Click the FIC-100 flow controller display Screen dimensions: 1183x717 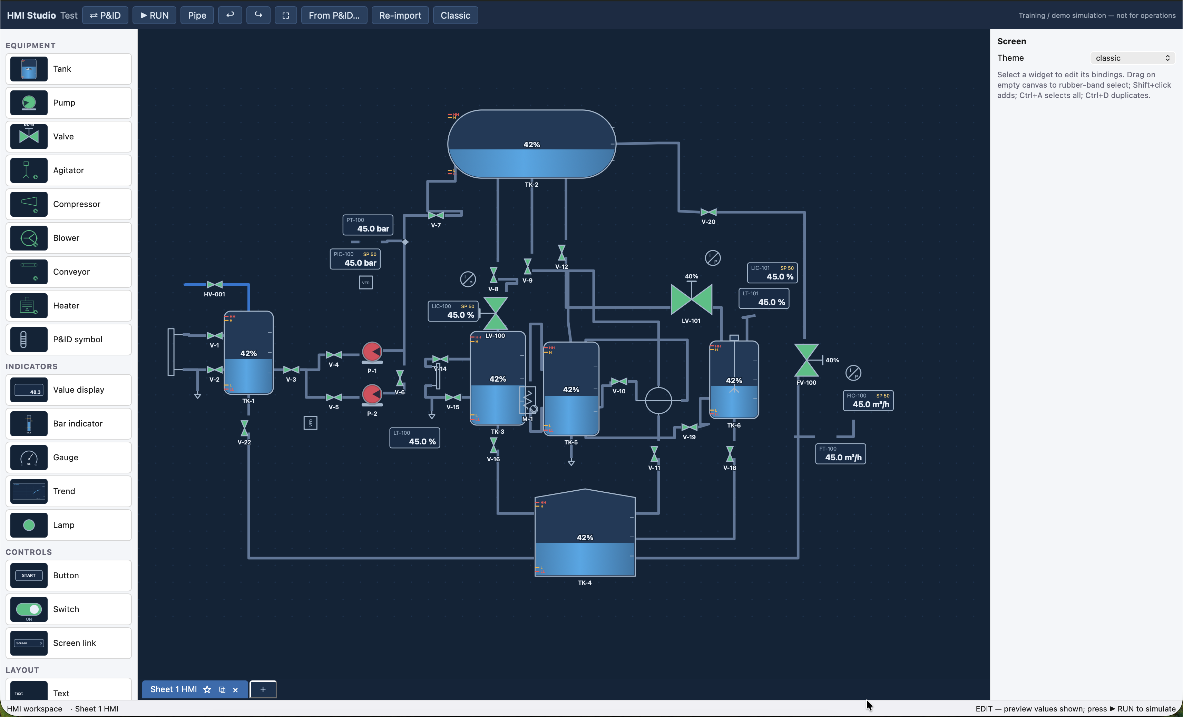869,401
